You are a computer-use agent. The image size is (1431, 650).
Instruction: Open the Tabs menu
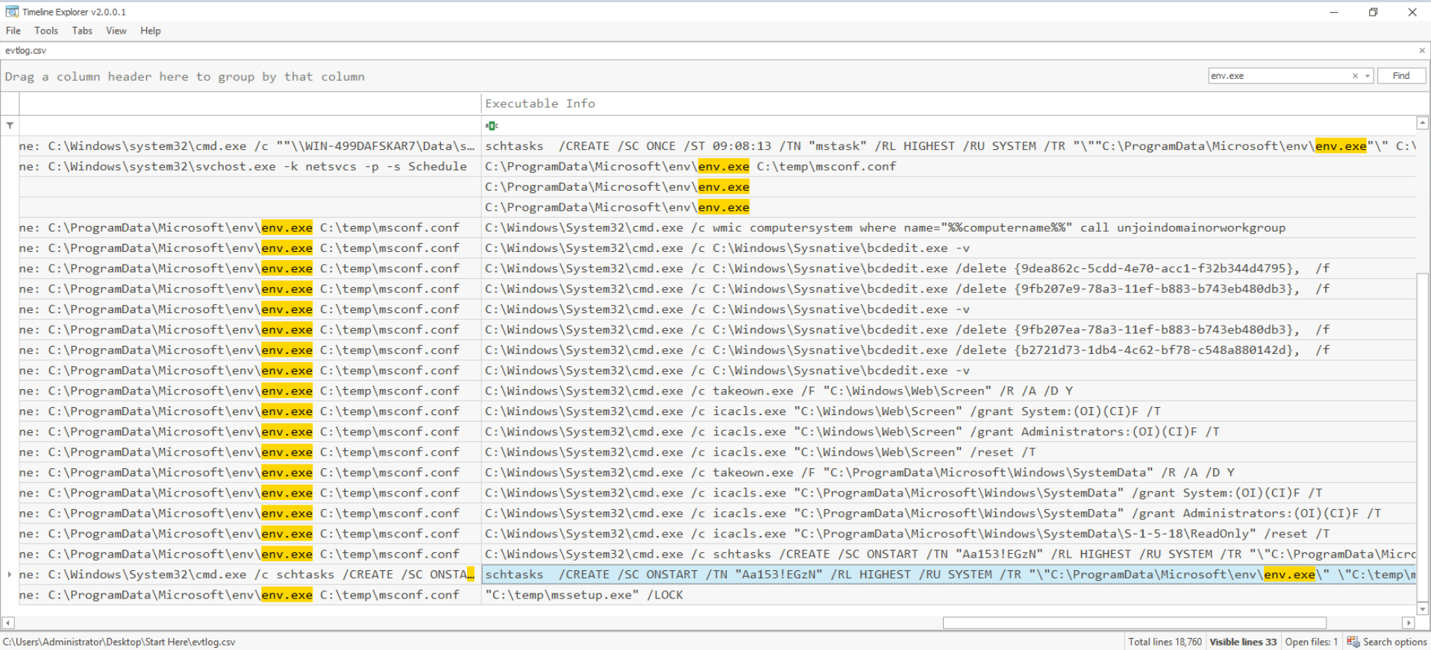(x=82, y=31)
